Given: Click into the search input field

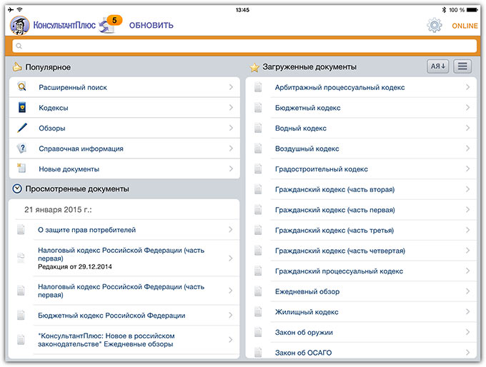Looking at the screenshot, I should pos(244,46).
